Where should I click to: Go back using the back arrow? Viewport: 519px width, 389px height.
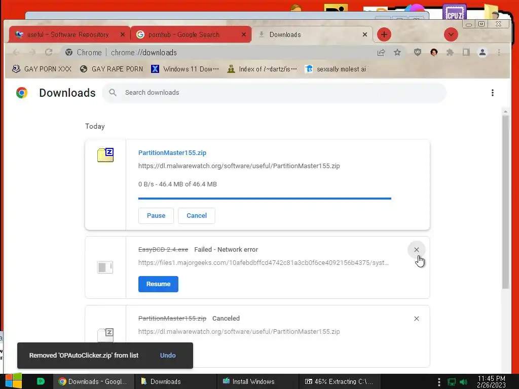16,52
